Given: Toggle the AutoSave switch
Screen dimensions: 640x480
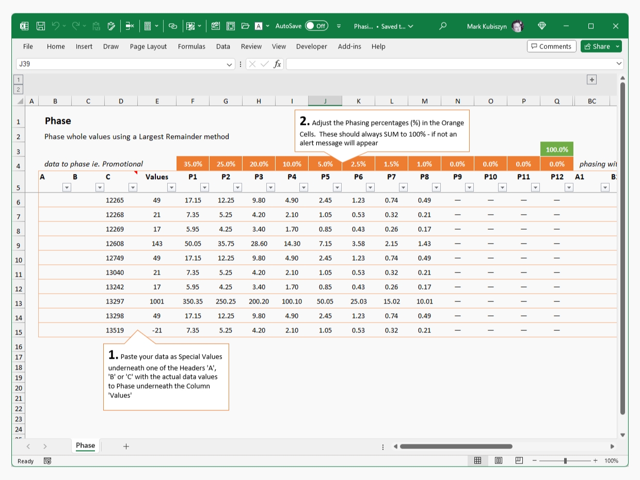Looking at the screenshot, I should click(316, 26).
